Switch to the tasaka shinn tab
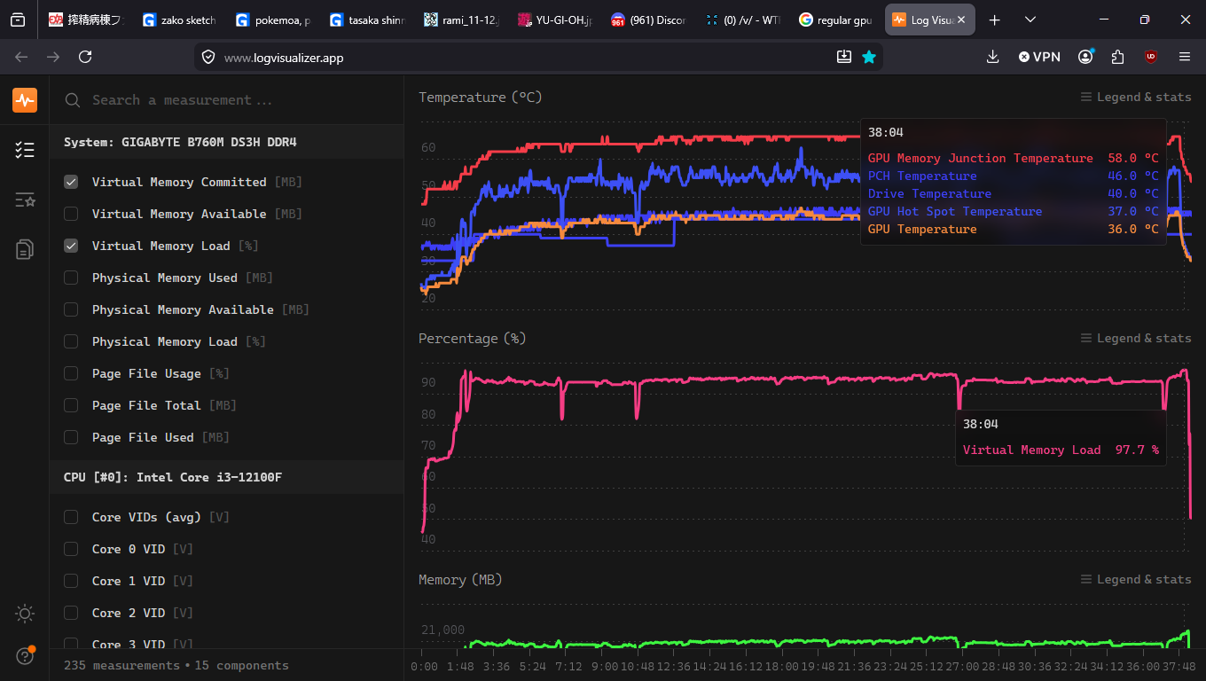 click(366, 20)
